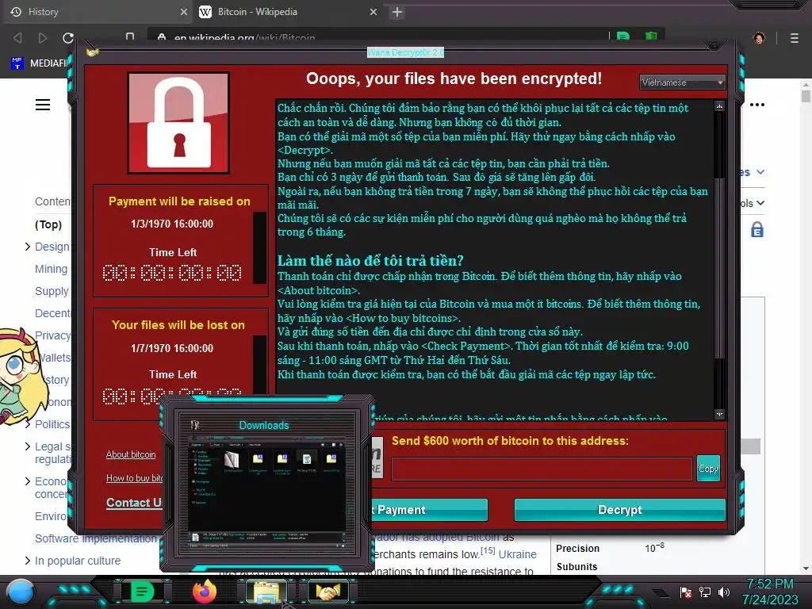Open a new browser tab with the plus button

coord(397,12)
